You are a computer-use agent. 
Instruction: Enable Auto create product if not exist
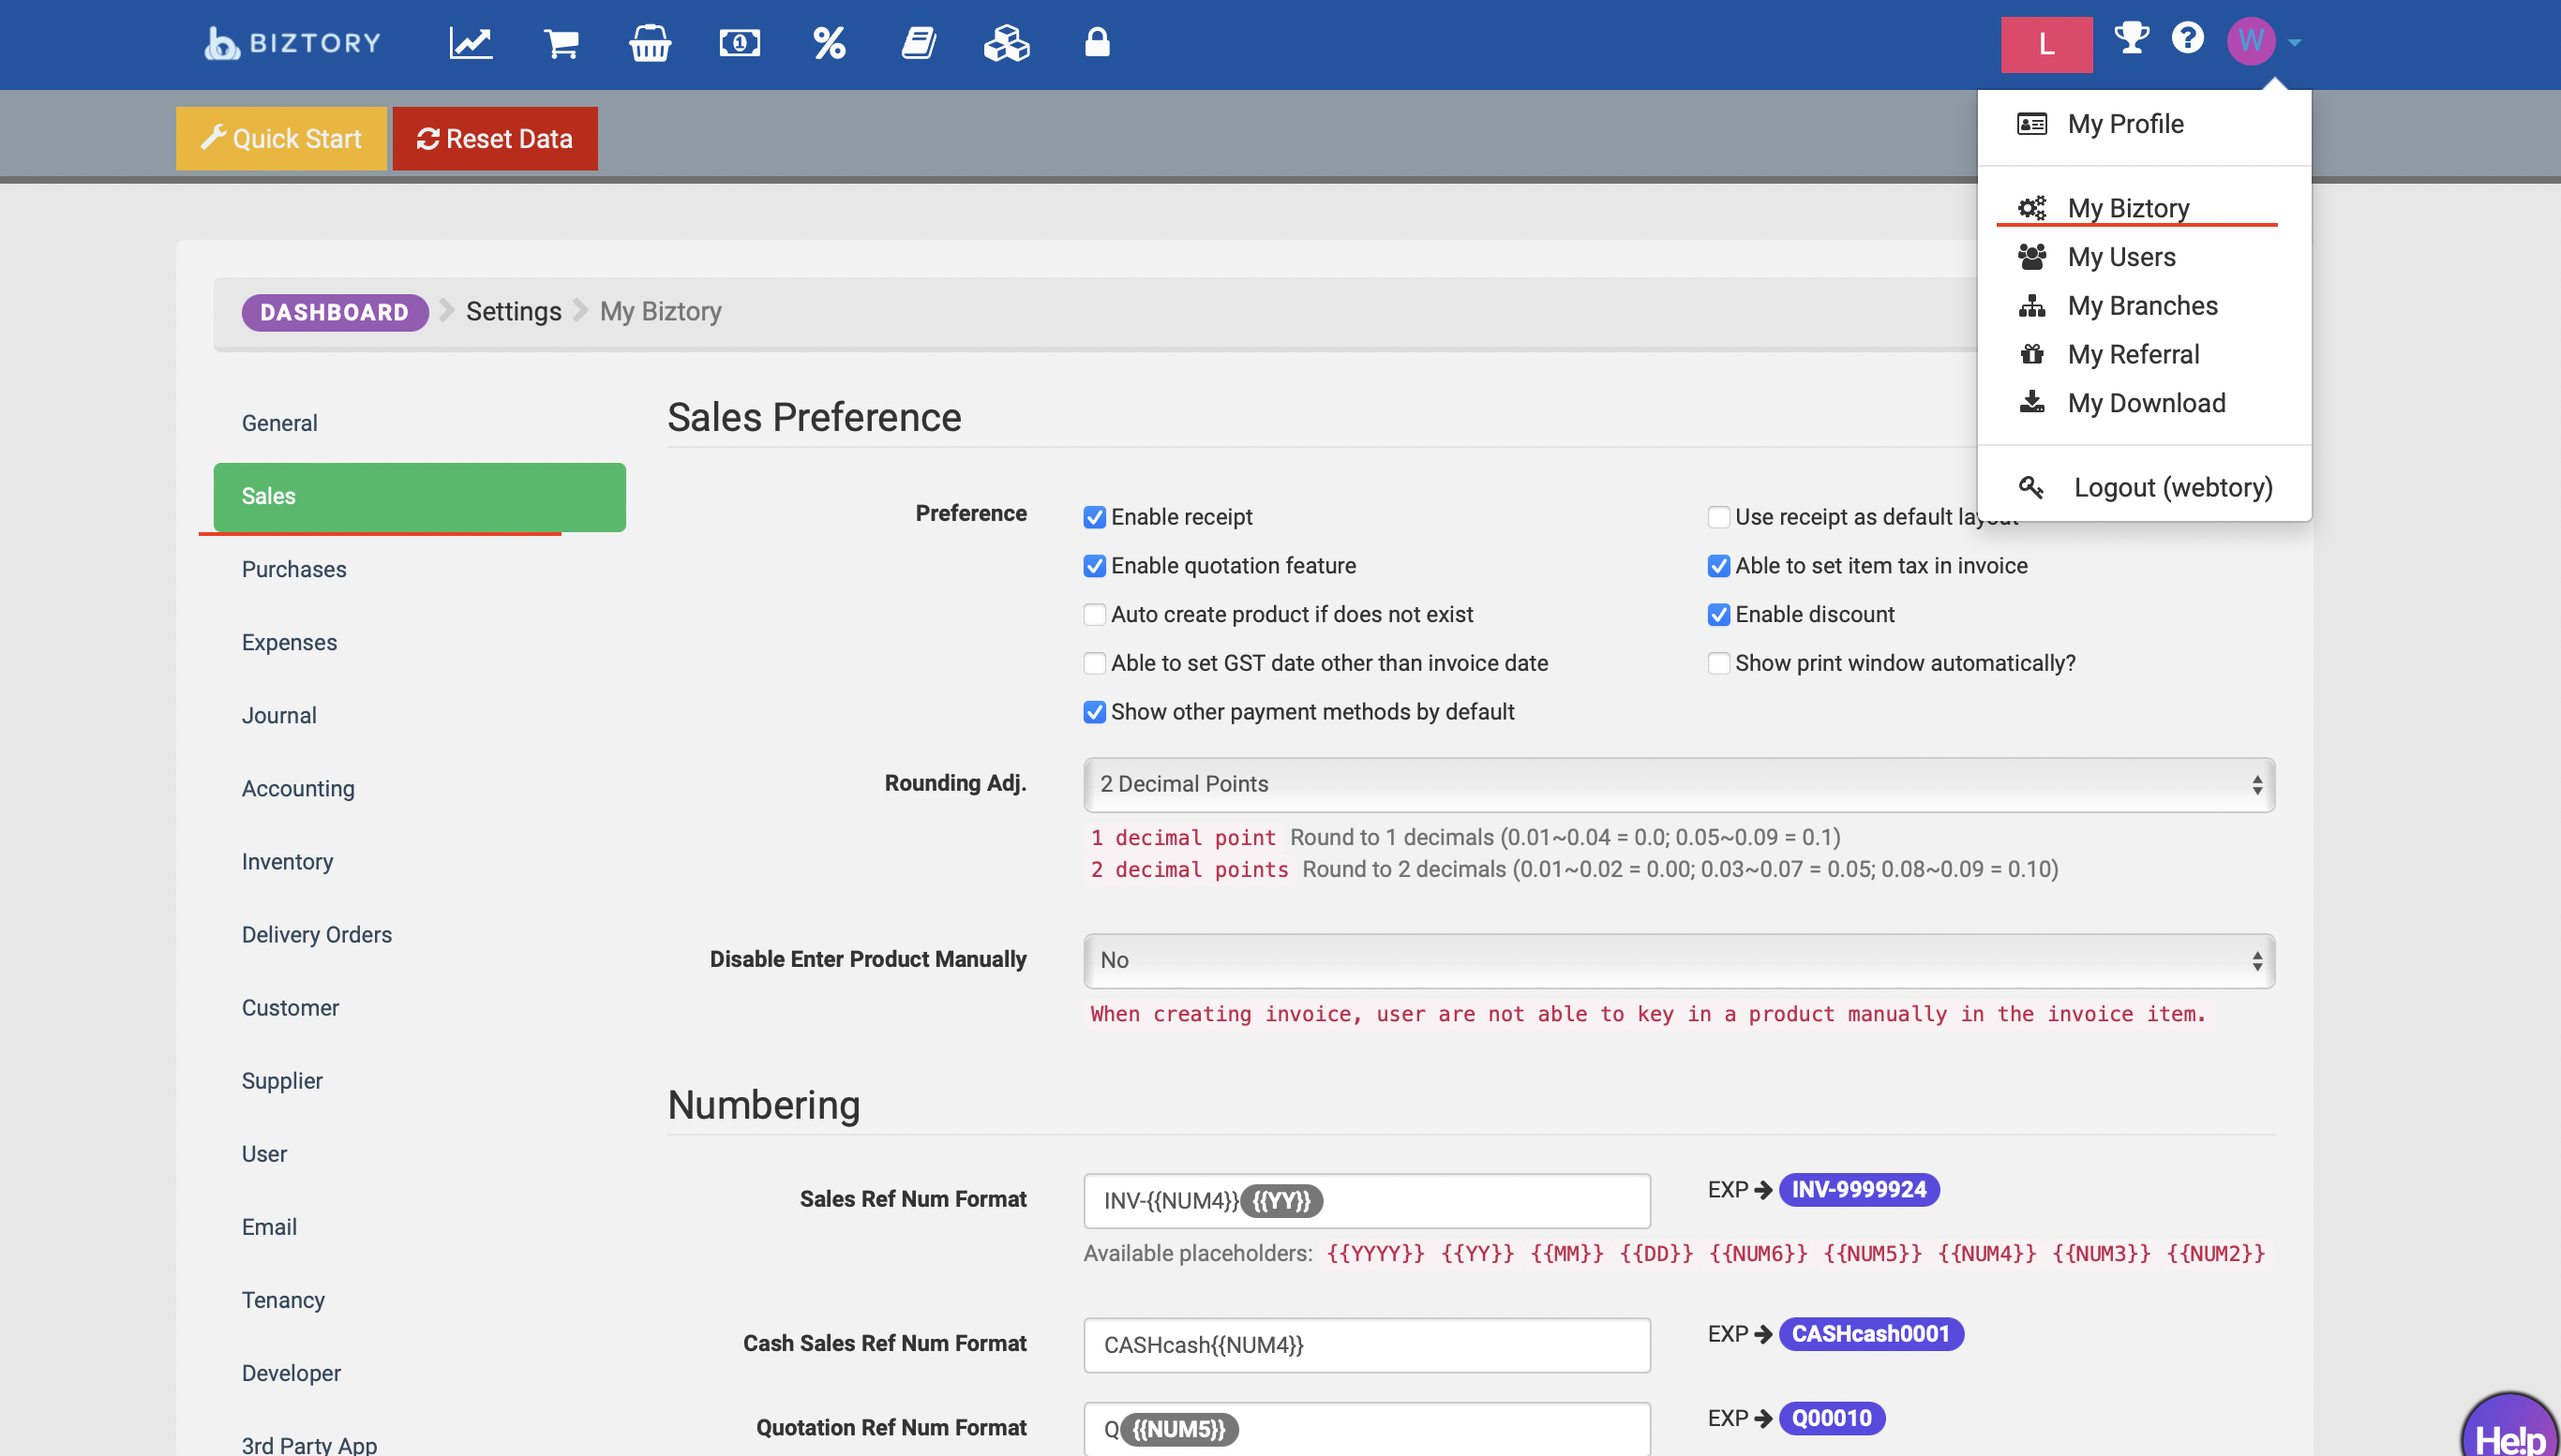tap(1095, 614)
